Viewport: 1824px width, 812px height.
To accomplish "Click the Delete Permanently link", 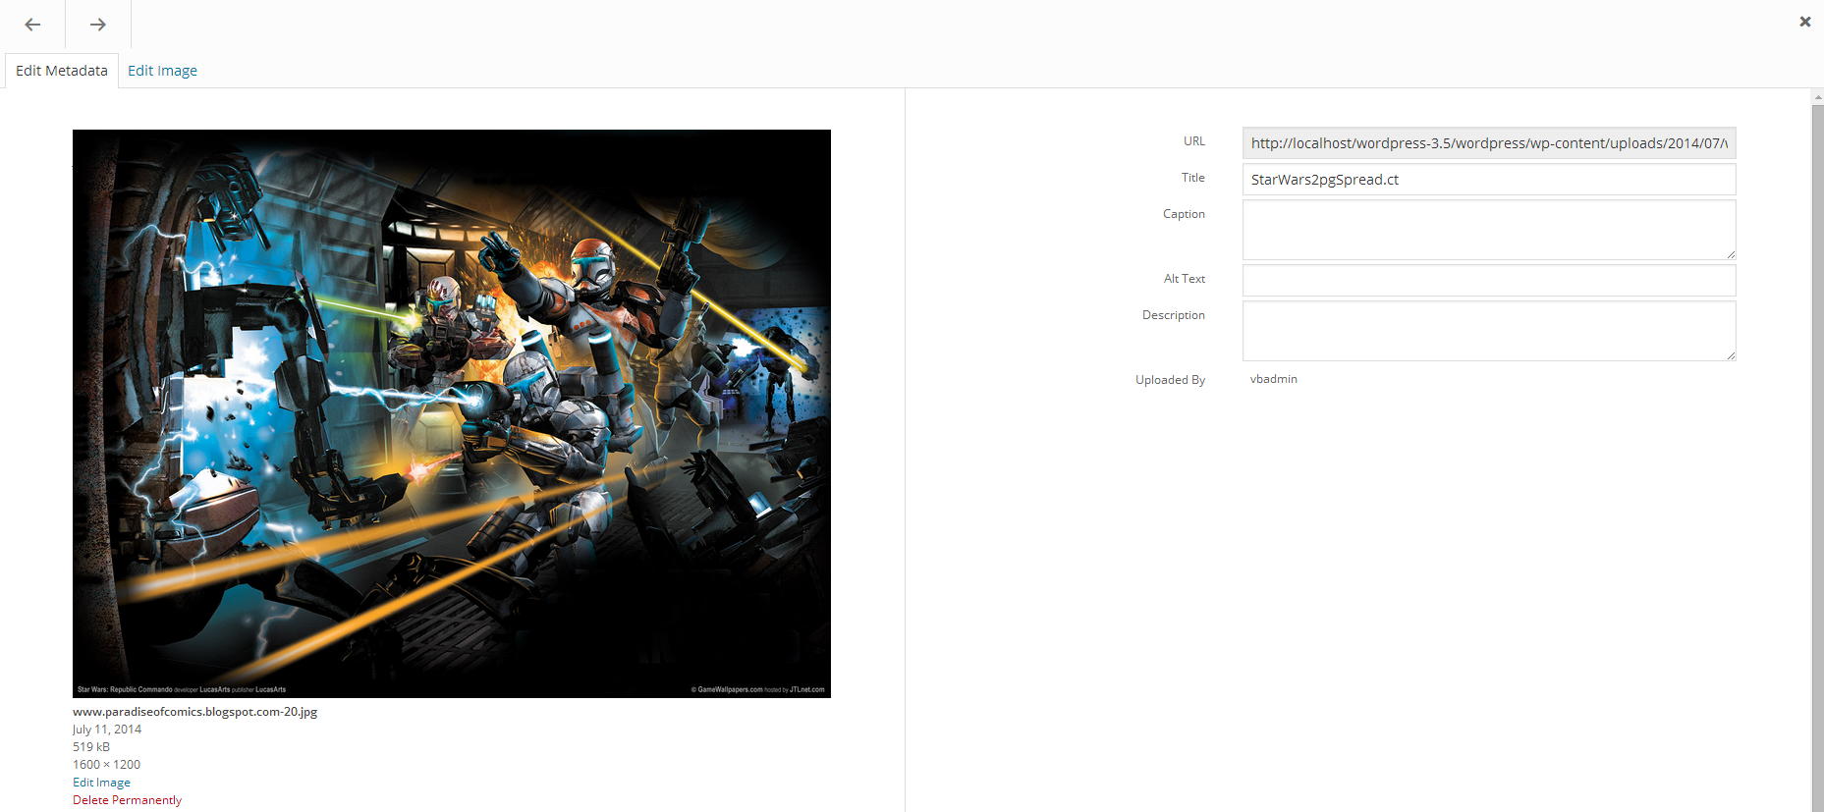I will (x=127, y=800).
